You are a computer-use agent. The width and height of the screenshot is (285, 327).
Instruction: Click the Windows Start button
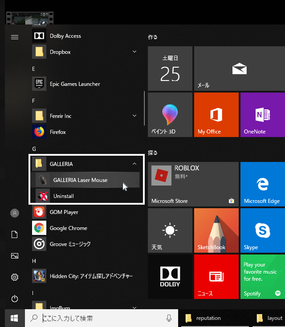(14, 318)
